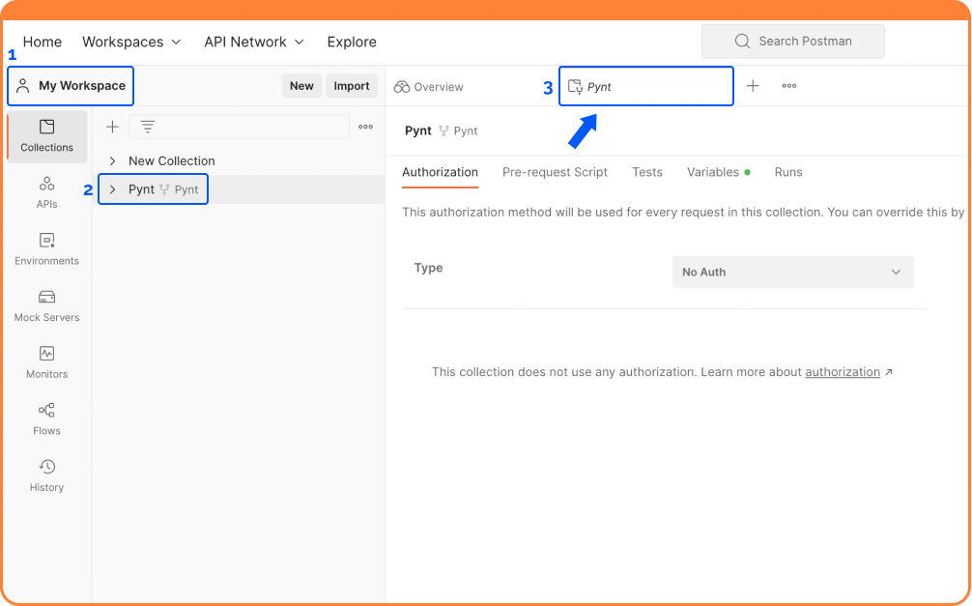This screenshot has width=972, height=606.
Task: Click the Pynt collection title heading
Action: pyautogui.click(x=417, y=130)
